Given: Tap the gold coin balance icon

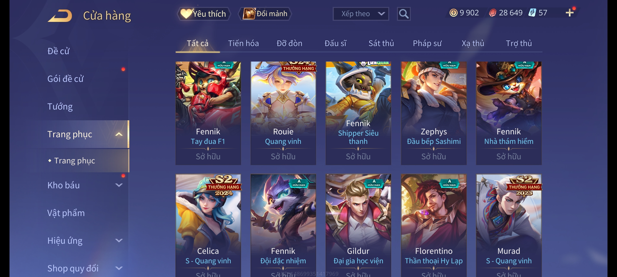Looking at the screenshot, I should coord(453,13).
